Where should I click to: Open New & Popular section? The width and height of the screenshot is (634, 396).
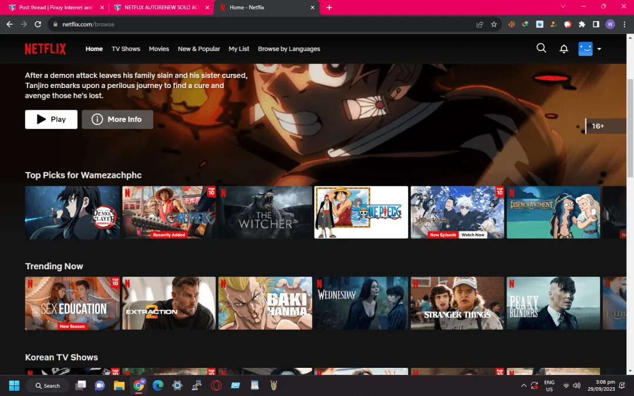(x=199, y=49)
